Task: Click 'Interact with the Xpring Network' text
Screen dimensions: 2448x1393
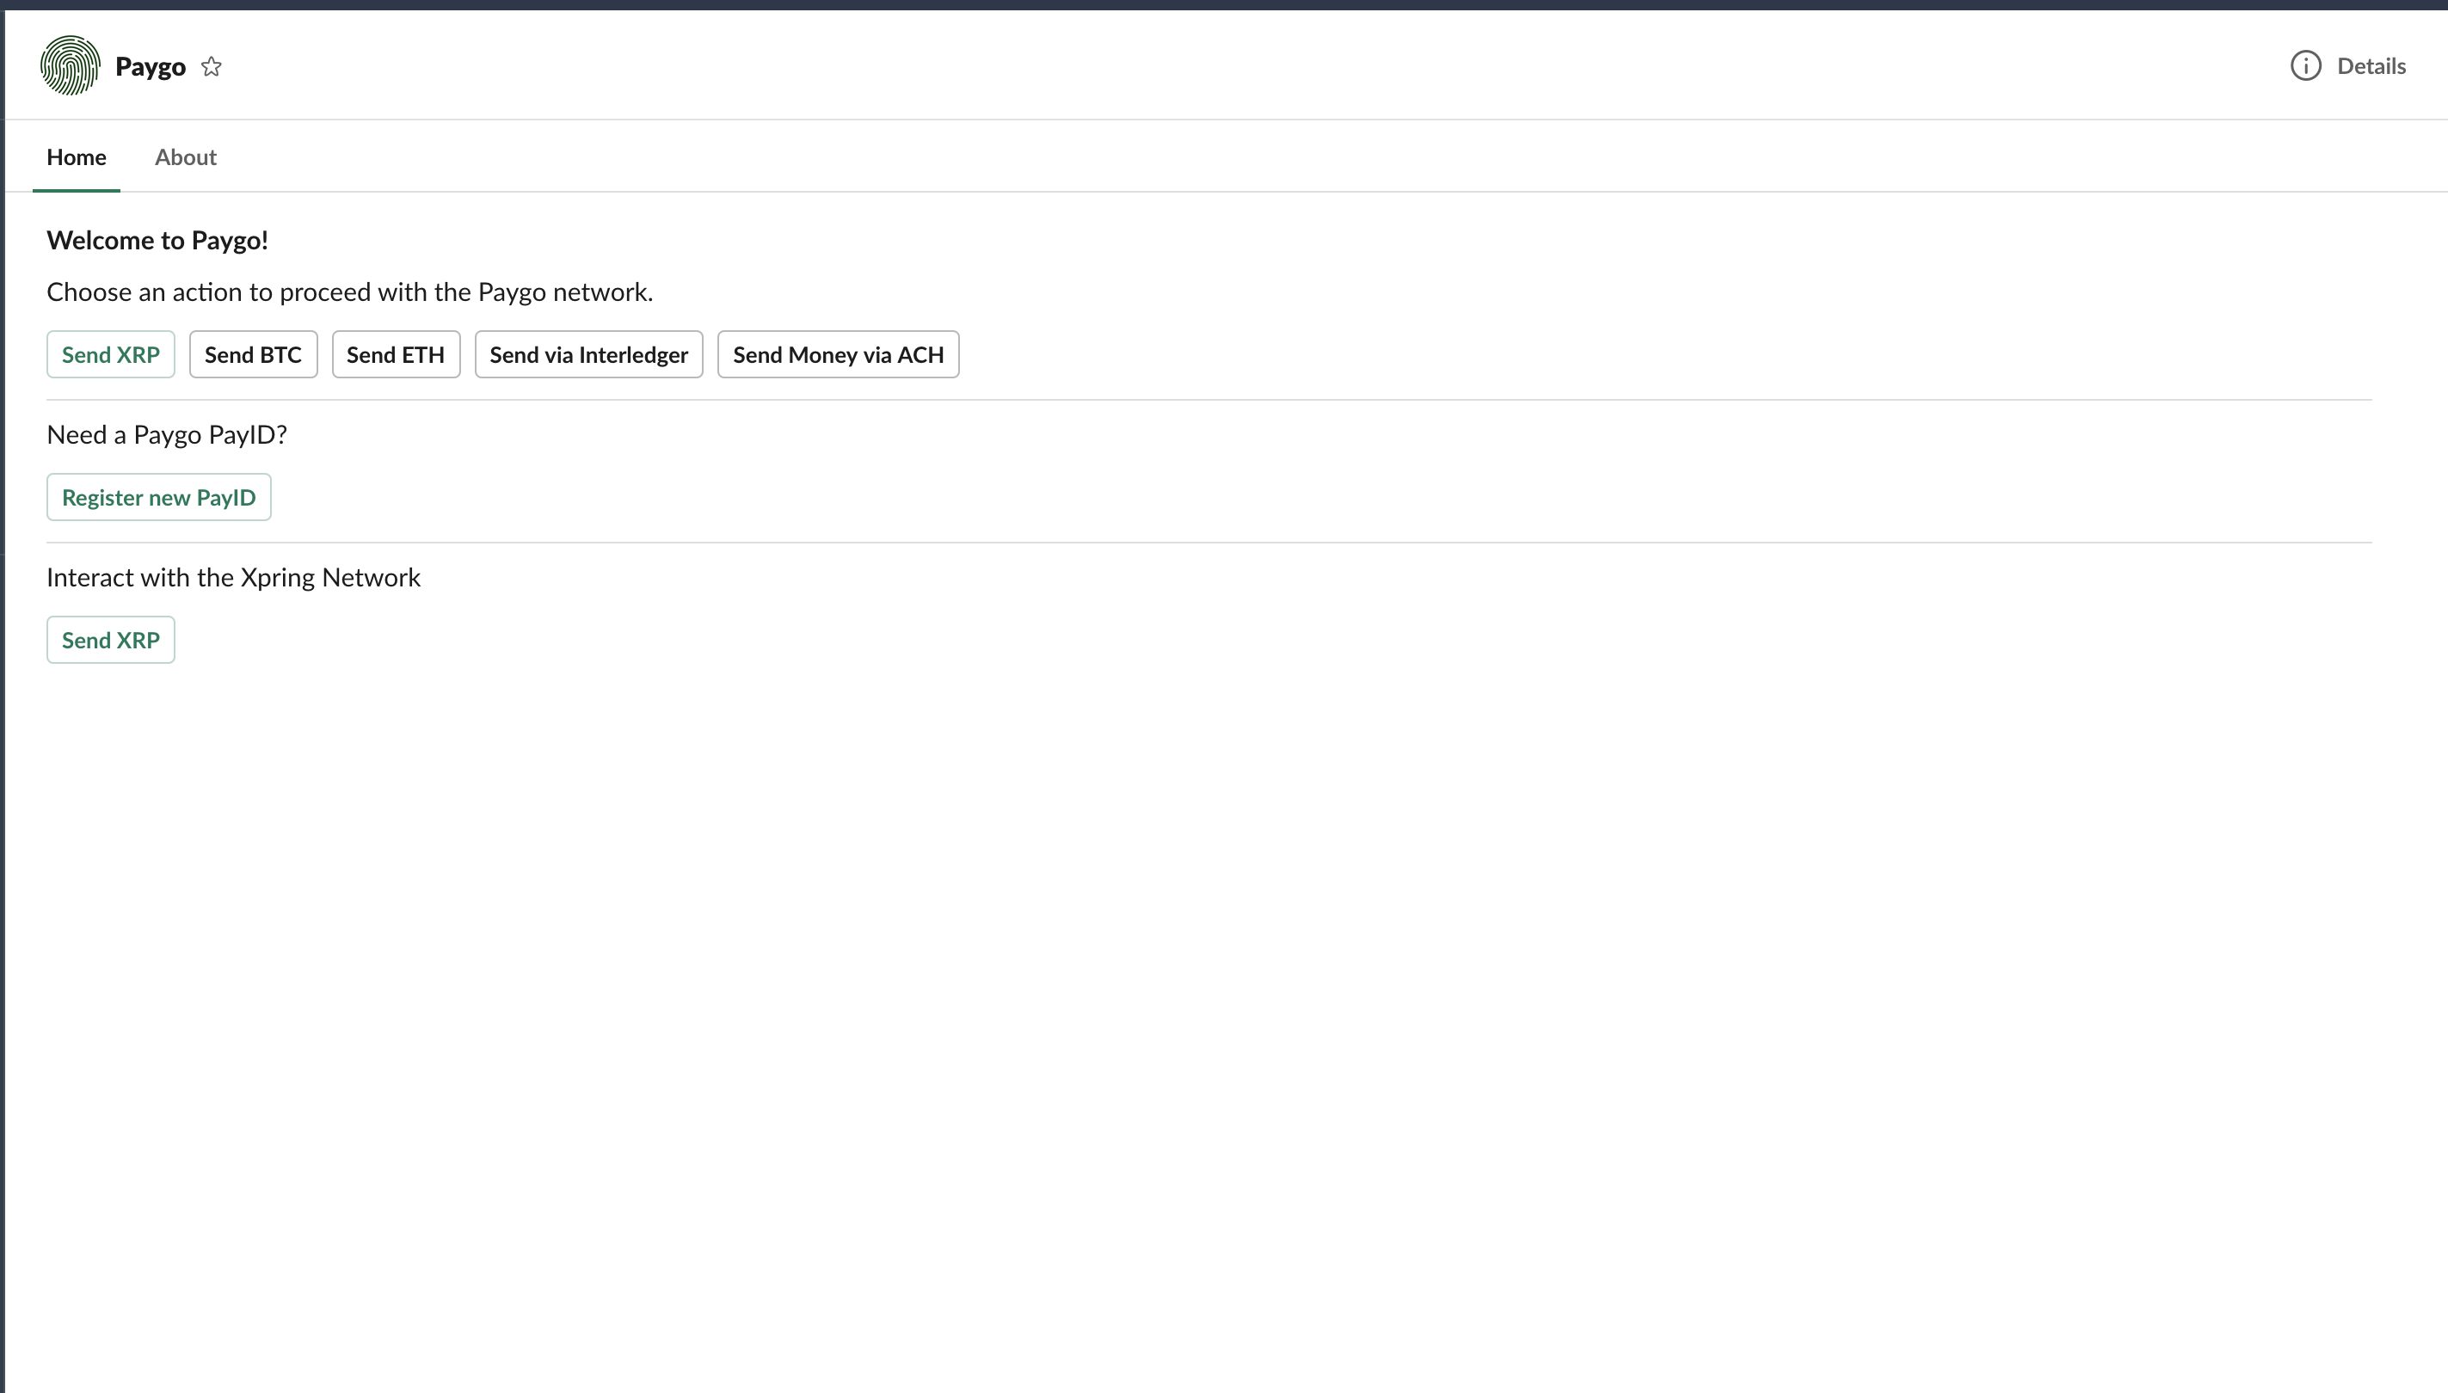Action: pyautogui.click(x=233, y=577)
